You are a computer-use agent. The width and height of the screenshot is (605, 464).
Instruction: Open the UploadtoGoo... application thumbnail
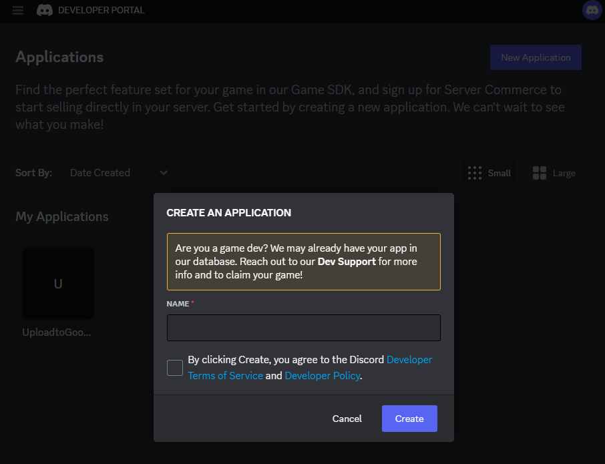tap(58, 284)
